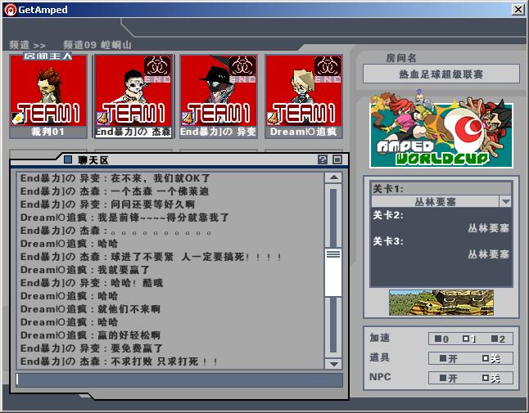Image resolution: width=529 pixels, height=413 pixels.
Task: Open the 关卡1 stage dropdown arrow
Action: (505, 201)
